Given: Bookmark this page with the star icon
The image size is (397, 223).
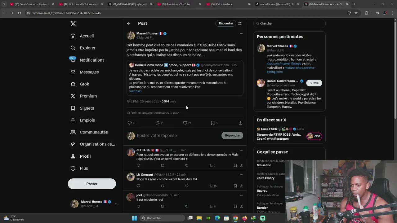Looking at the screenshot, I should click(356, 13).
